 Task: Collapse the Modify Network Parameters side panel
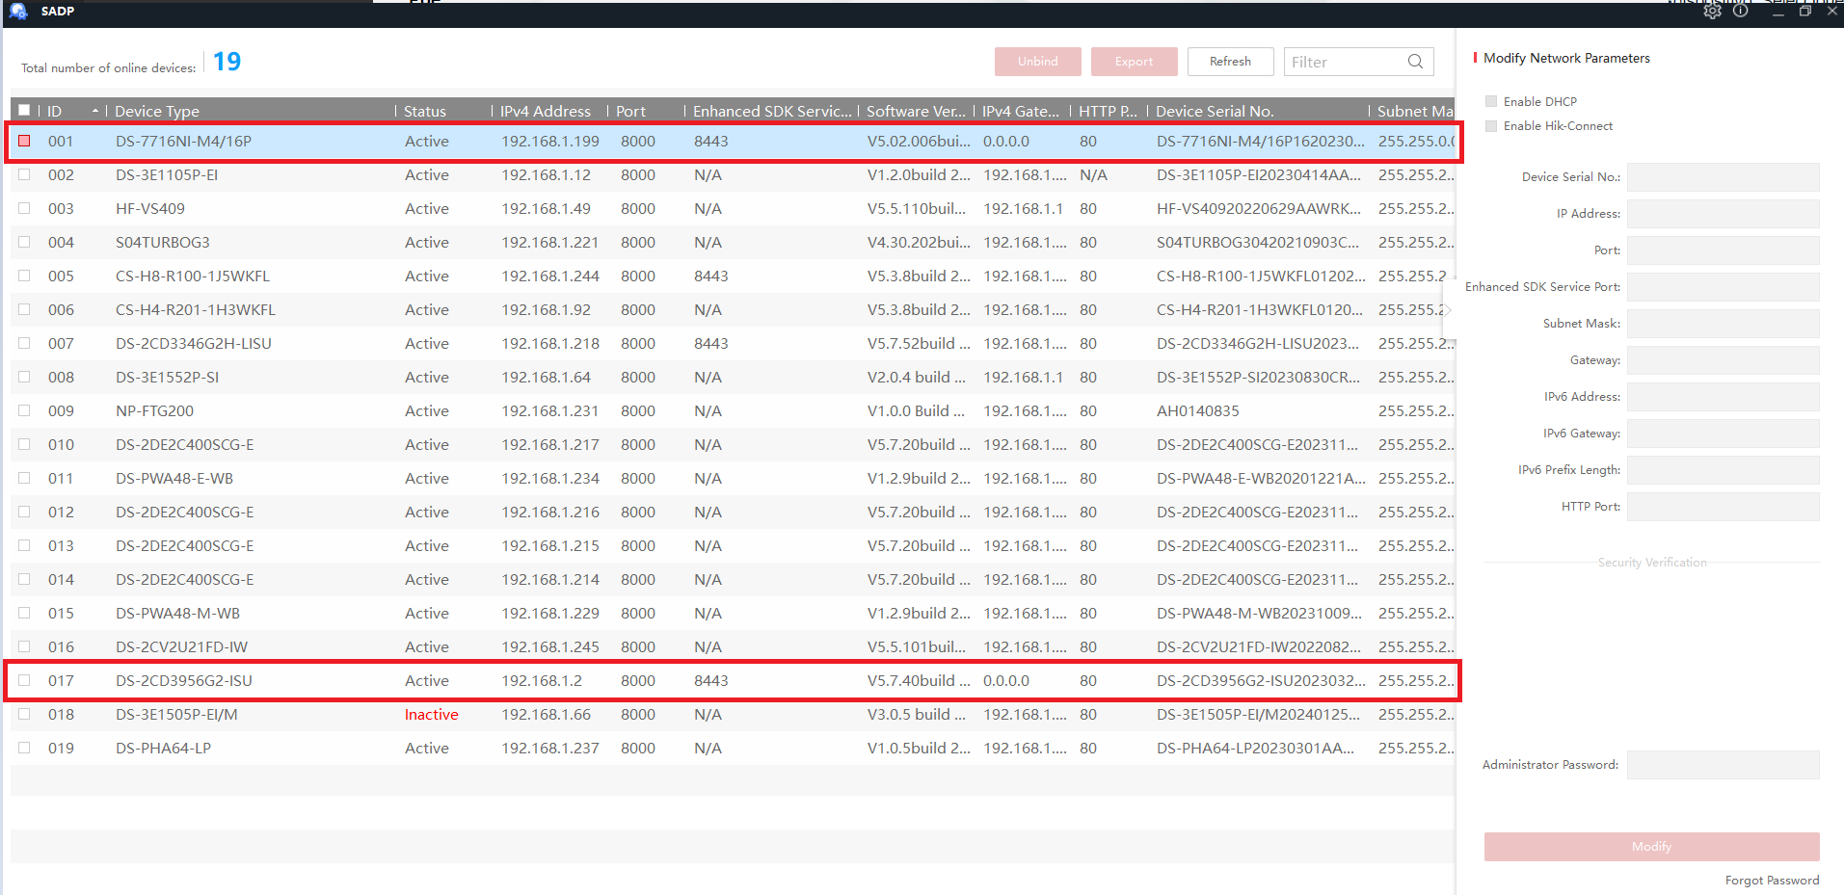click(x=1447, y=309)
